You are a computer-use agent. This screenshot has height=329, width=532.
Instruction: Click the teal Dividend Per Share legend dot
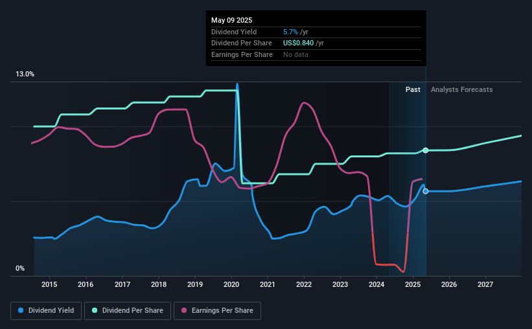95,310
